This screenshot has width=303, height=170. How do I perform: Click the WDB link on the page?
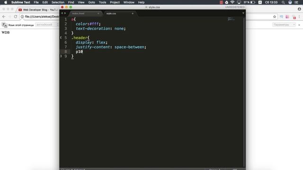[6, 33]
